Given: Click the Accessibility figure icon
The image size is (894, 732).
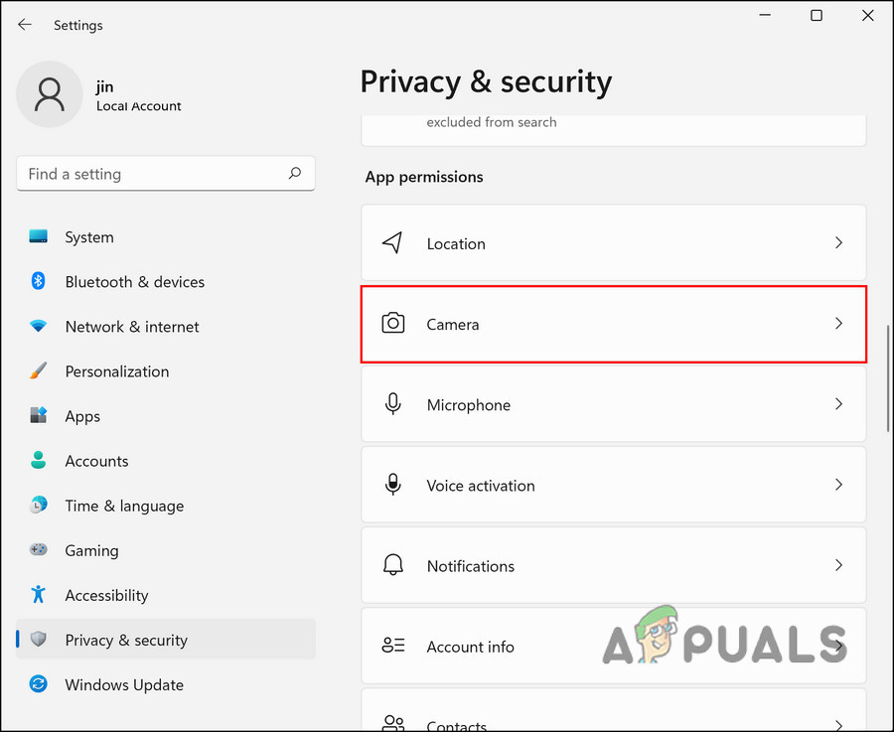Looking at the screenshot, I should coord(39,595).
